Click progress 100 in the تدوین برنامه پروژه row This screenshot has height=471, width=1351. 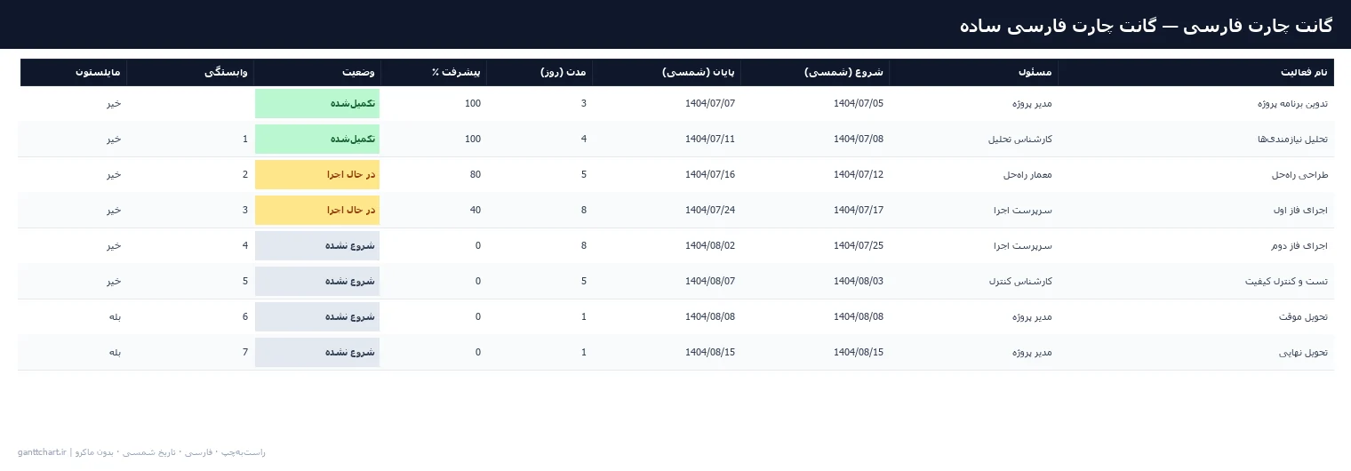click(x=473, y=104)
